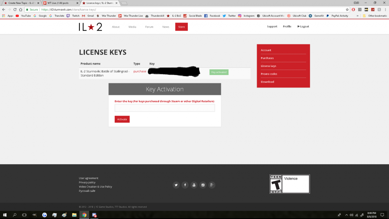Reload the page with refresh icon

tap(15, 9)
